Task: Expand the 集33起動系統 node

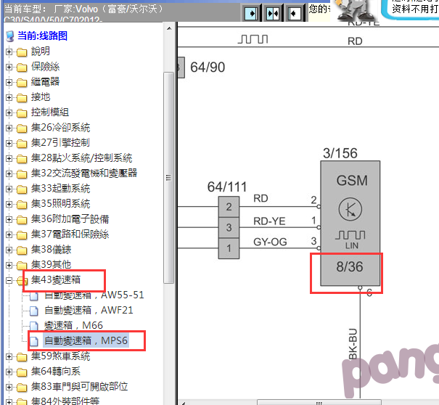Action: coord(9,189)
